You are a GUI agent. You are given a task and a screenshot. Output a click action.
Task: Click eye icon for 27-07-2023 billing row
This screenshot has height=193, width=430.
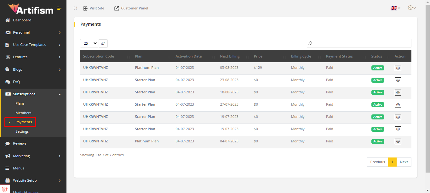(398, 105)
